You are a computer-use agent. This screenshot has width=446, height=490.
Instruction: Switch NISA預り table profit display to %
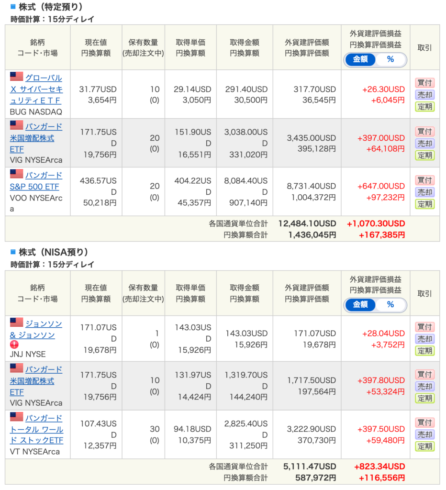[x=390, y=305]
